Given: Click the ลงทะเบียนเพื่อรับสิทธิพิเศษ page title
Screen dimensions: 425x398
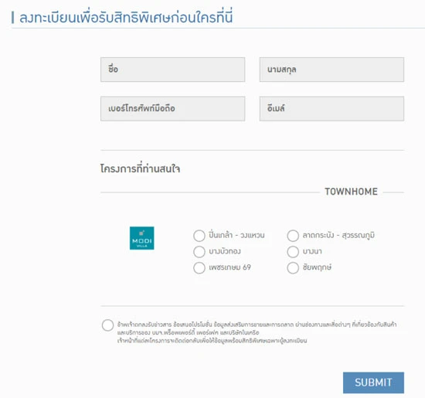Looking at the screenshot, I should [x=126, y=17].
